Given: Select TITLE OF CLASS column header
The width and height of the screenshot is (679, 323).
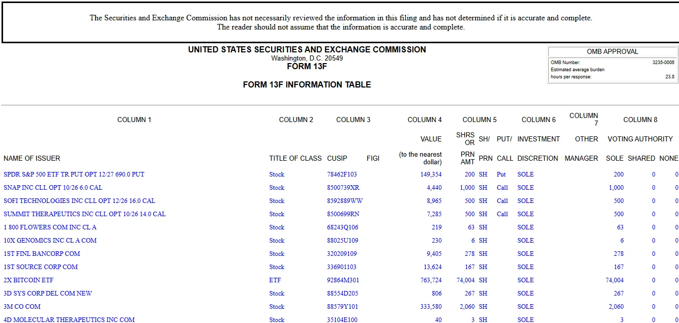Looking at the screenshot, I should (296, 158).
